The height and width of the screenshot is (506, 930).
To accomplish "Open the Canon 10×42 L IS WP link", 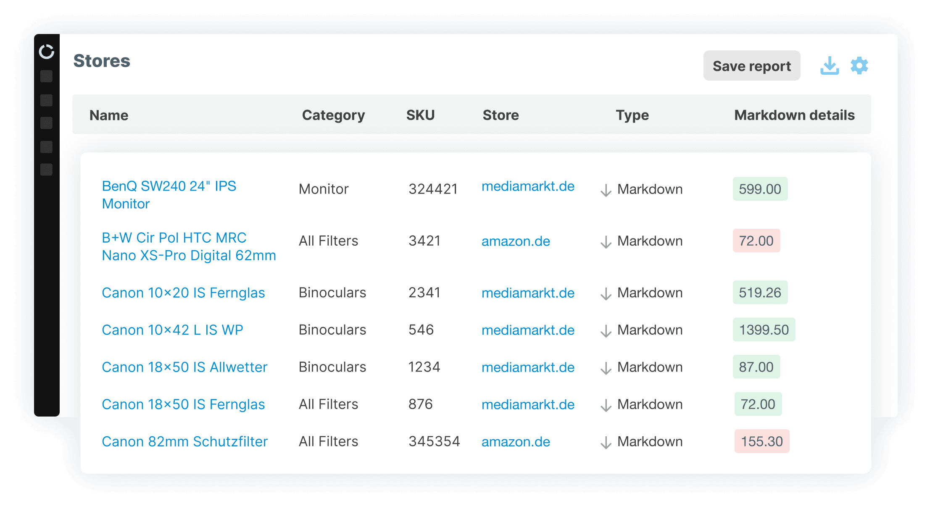I will [x=172, y=330].
